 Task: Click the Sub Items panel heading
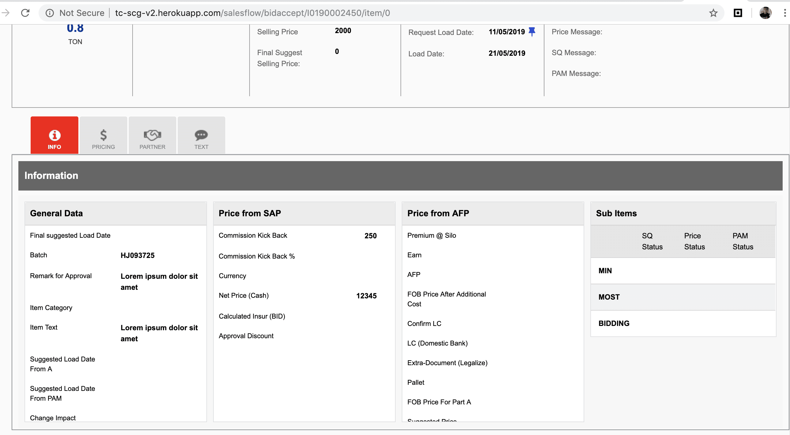click(616, 213)
